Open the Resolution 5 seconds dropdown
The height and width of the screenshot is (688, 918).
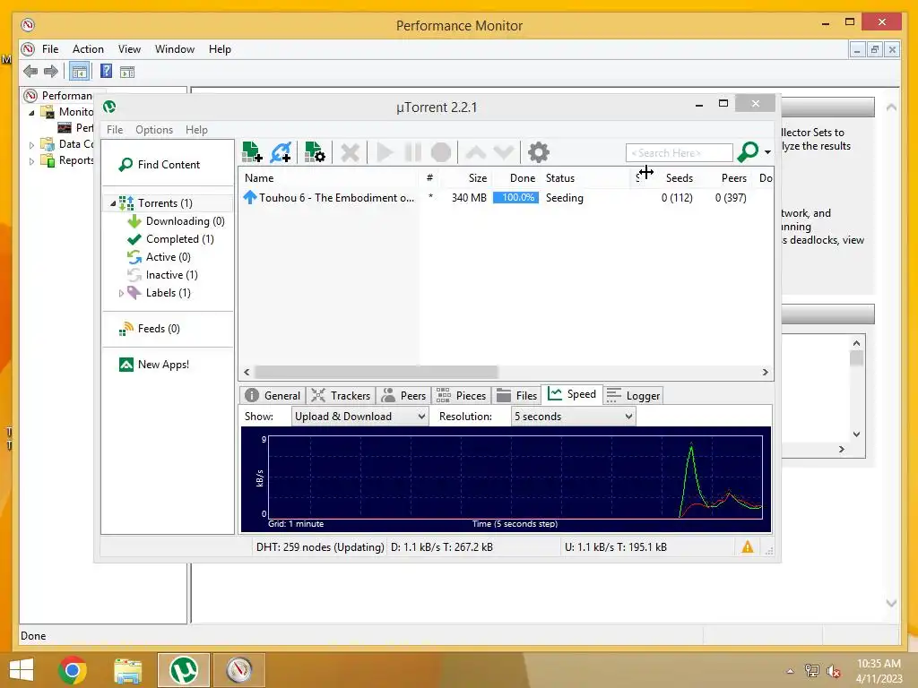pyautogui.click(x=573, y=417)
